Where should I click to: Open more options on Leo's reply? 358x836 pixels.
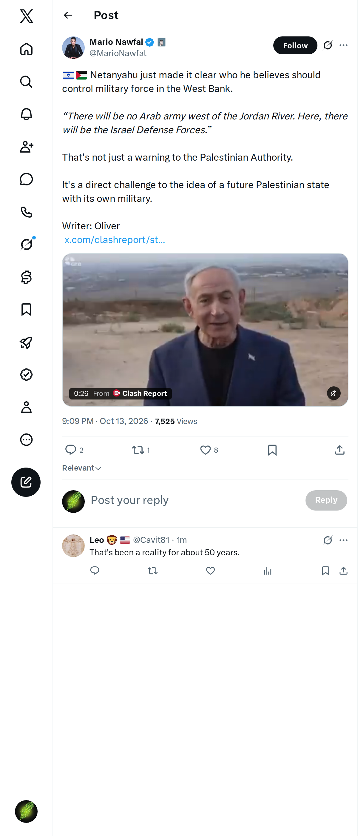pyautogui.click(x=343, y=540)
